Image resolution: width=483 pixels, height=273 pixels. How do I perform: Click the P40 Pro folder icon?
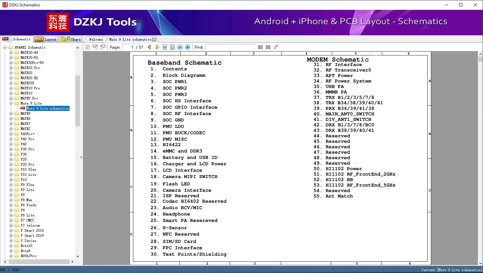(x=17, y=139)
